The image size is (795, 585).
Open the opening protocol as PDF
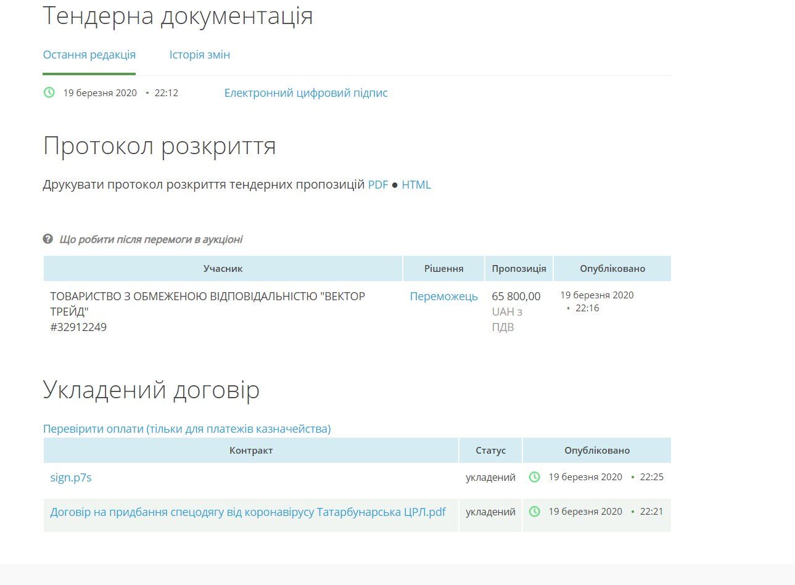378,185
